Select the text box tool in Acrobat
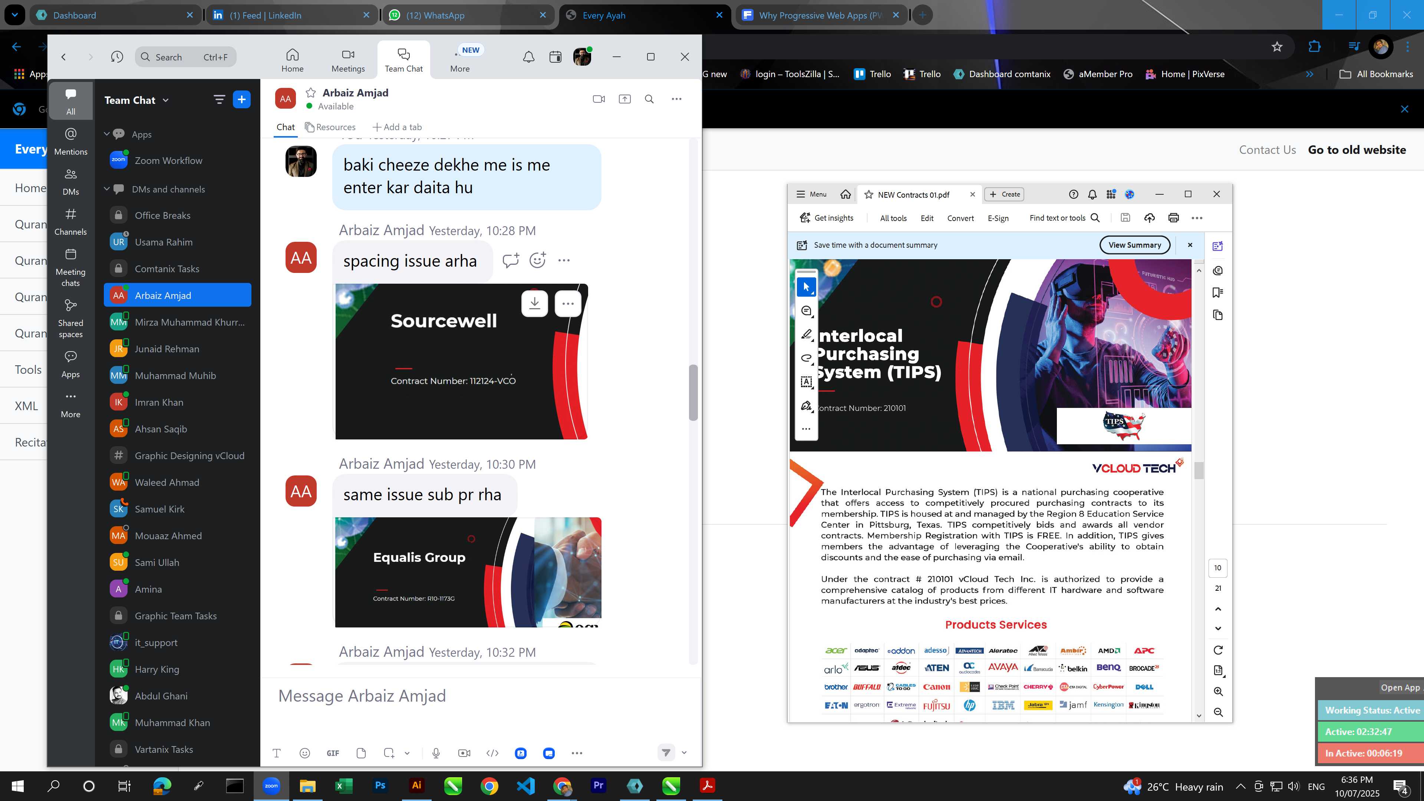 pyautogui.click(x=807, y=382)
